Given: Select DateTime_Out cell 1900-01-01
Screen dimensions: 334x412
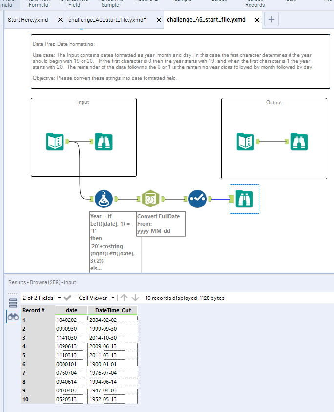Looking at the screenshot, I should [113, 364].
